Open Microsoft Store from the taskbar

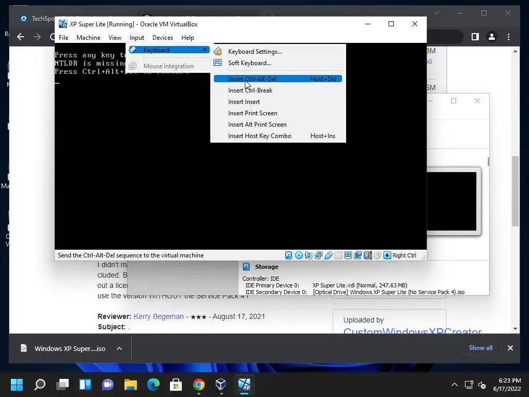tap(176, 384)
